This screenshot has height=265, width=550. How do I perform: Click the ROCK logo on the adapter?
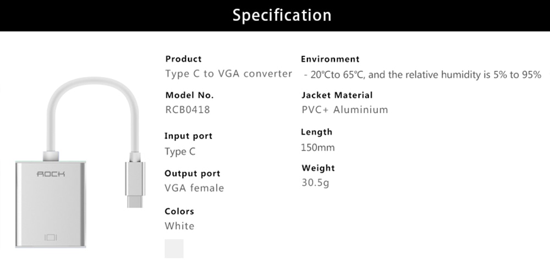click(x=51, y=174)
